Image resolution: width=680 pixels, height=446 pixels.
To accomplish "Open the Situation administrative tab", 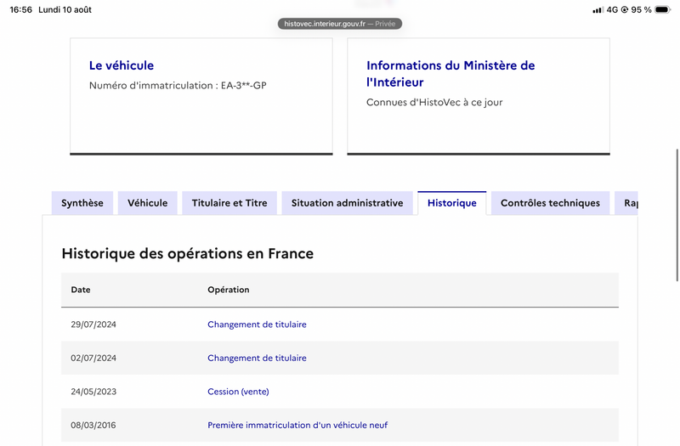I will (347, 203).
